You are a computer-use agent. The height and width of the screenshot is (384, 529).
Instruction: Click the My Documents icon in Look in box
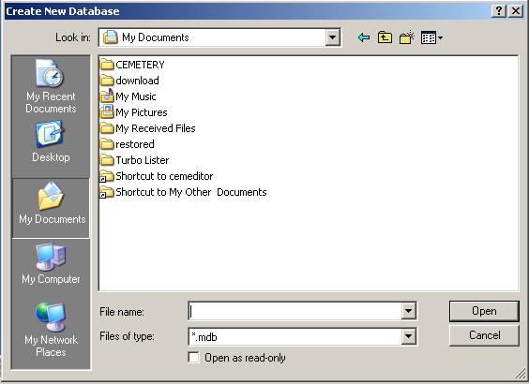[111, 37]
